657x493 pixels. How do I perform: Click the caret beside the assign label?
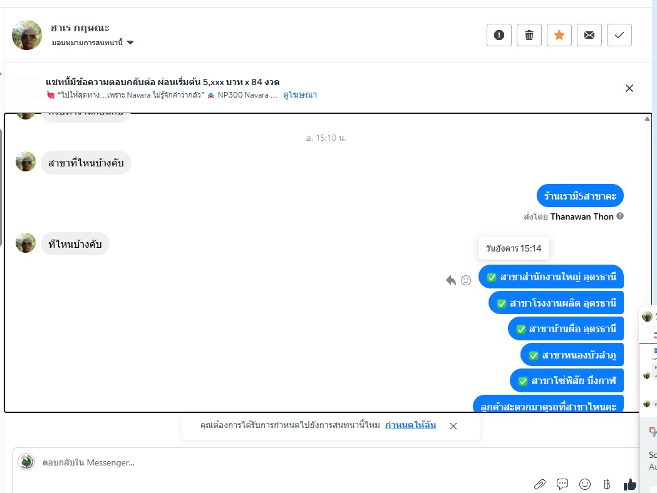pyautogui.click(x=130, y=43)
